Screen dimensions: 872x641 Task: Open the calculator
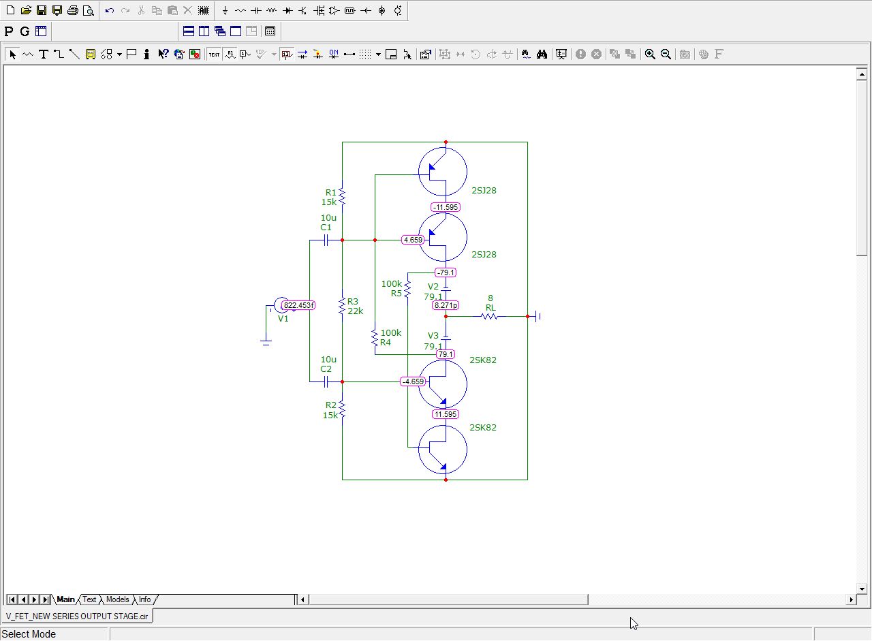pyautogui.click(x=270, y=31)
